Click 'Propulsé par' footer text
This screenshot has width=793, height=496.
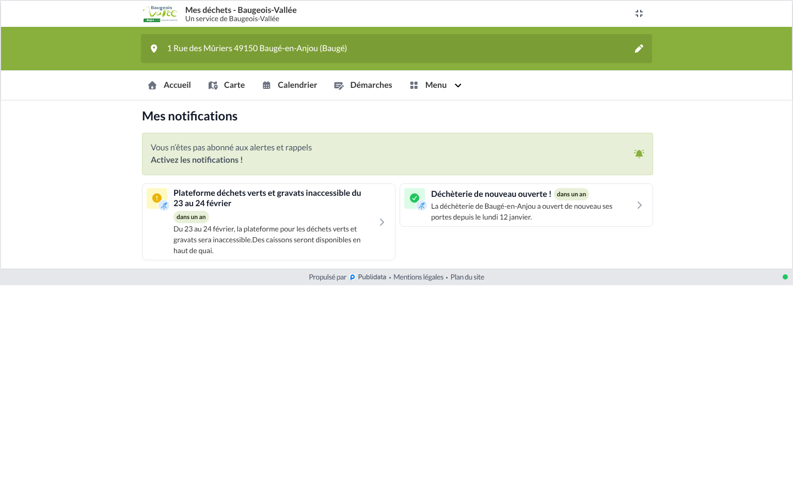[x=327, y=277]
